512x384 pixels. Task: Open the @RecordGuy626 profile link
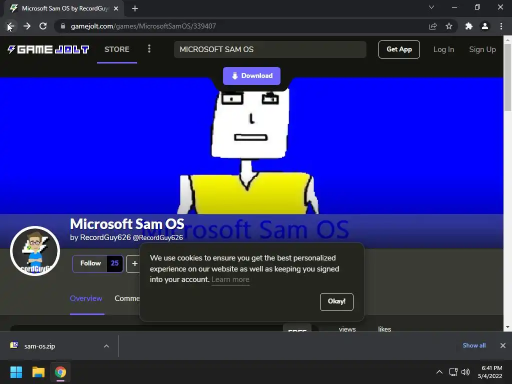click(157, 237)
